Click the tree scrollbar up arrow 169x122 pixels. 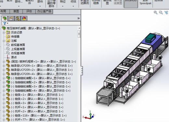pos(79,28)
